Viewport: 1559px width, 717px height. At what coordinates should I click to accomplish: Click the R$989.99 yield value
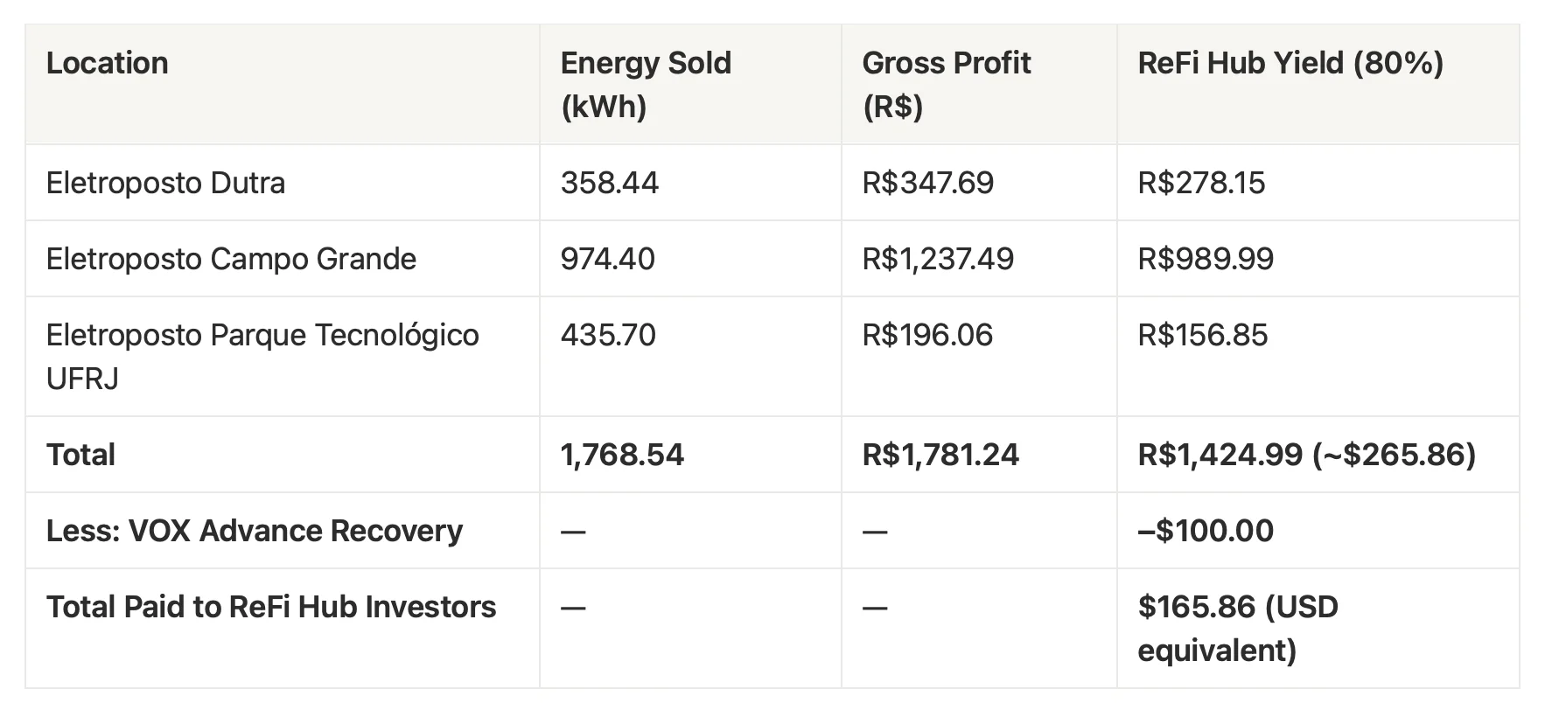tap(1205, 260)
